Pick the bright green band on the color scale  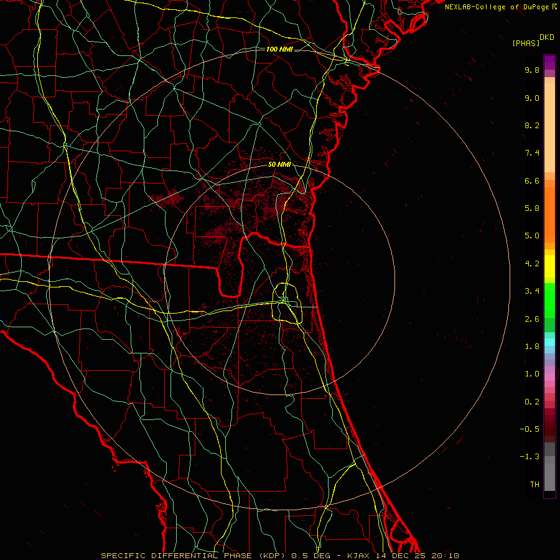click(549, 300)
